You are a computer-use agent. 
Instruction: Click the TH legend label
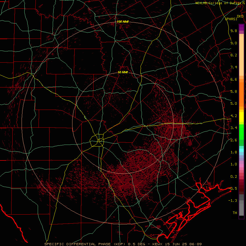tap(235, 213)
